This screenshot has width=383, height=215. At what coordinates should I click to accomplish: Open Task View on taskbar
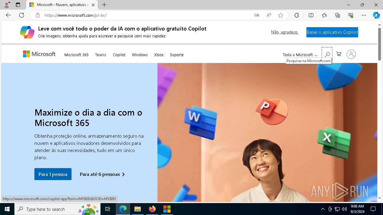108,209
